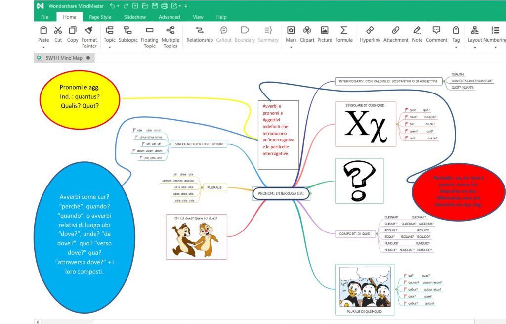Click the chipmunks image thumbnail
The image size is (506, 324).
(x=196, y=239)
